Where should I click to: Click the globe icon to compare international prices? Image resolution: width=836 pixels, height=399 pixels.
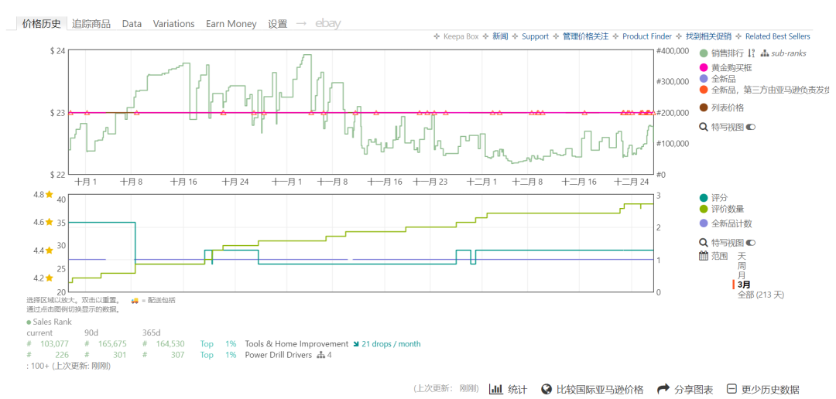pyautogui.click(x=546, y=389)
